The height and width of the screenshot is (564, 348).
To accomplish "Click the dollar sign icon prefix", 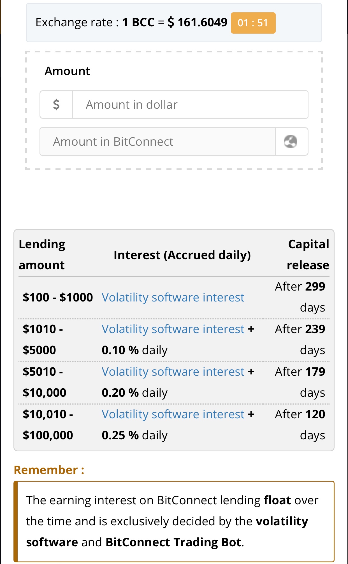I will 56,105.
